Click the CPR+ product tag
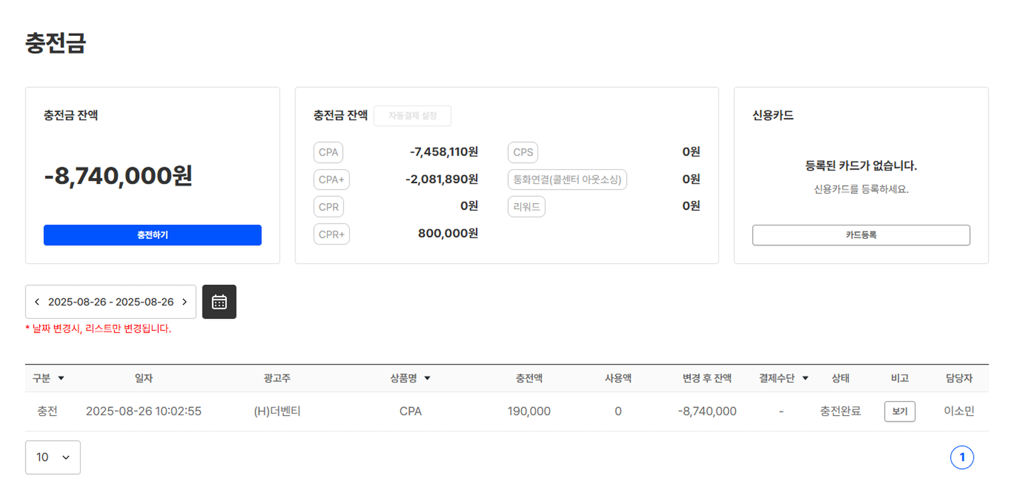 (x=331, y=234)
